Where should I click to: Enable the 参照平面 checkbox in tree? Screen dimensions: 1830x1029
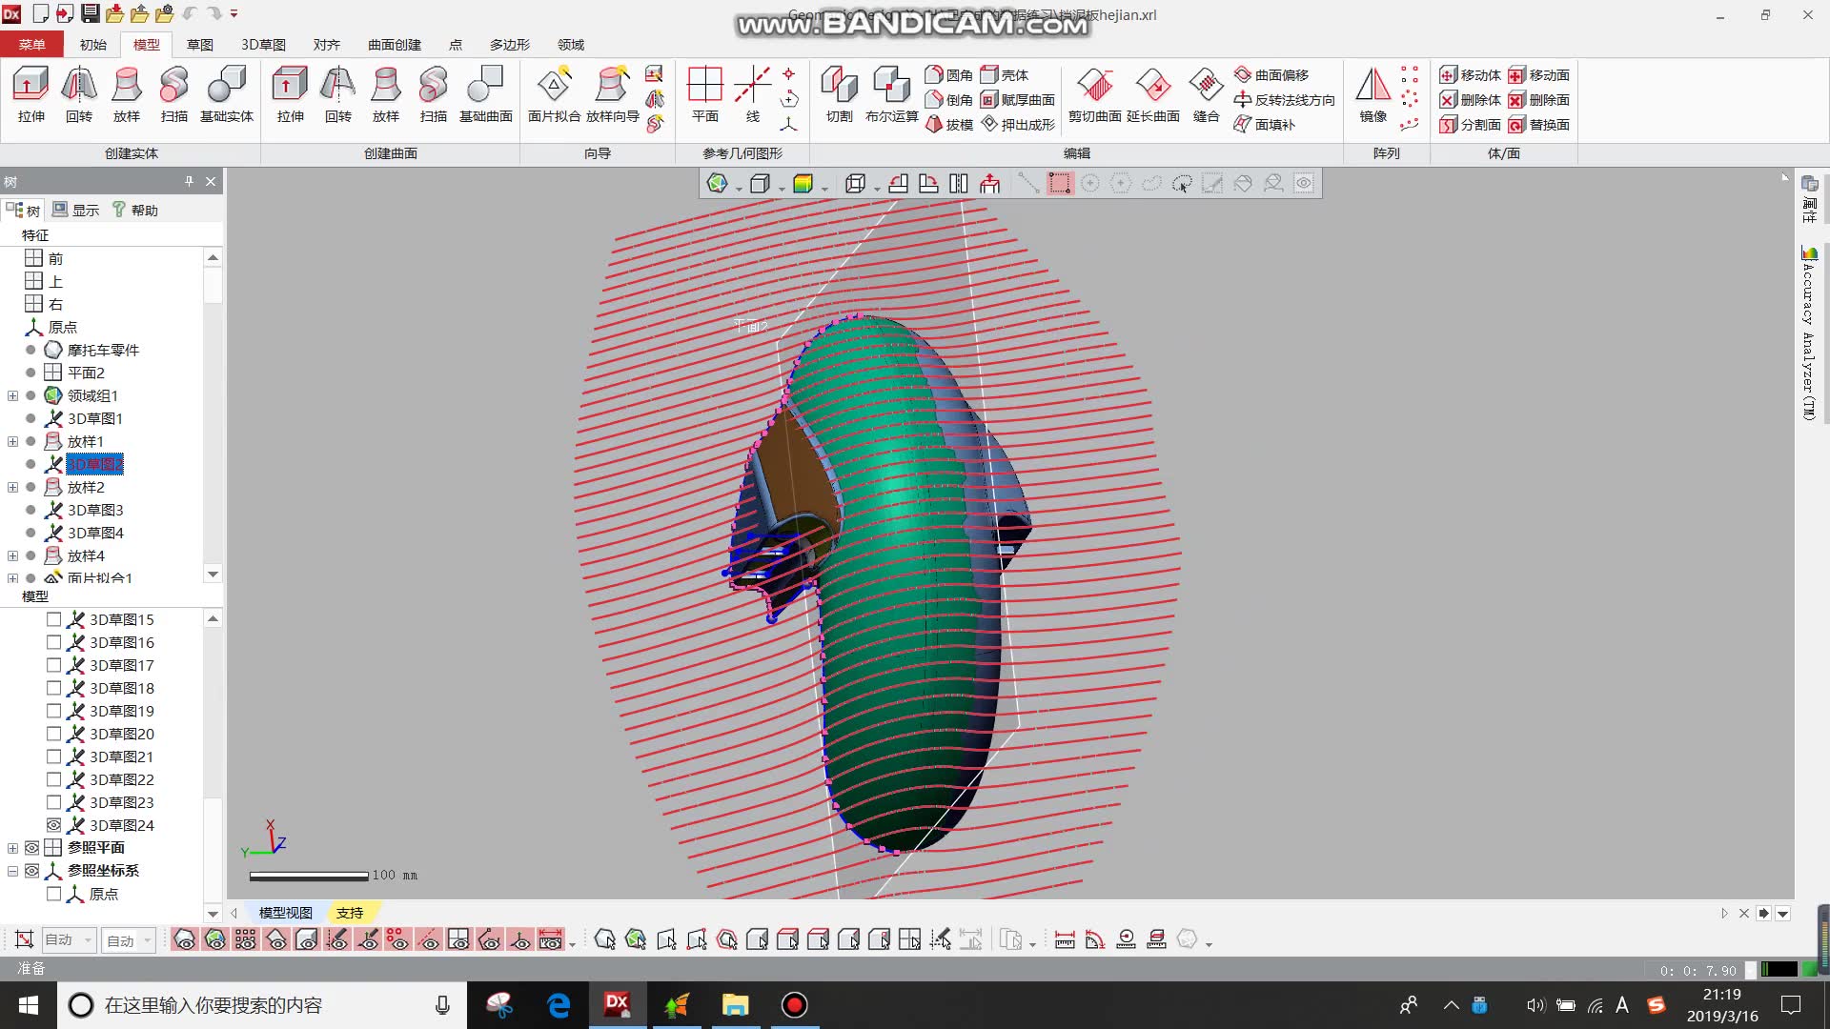tap(31, 848)
